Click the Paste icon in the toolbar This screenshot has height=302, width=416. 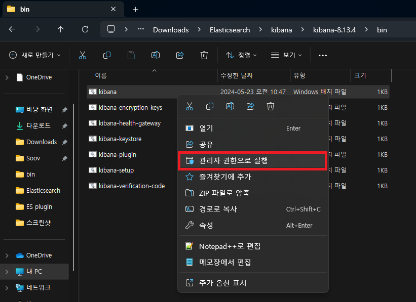click(131, 55)
